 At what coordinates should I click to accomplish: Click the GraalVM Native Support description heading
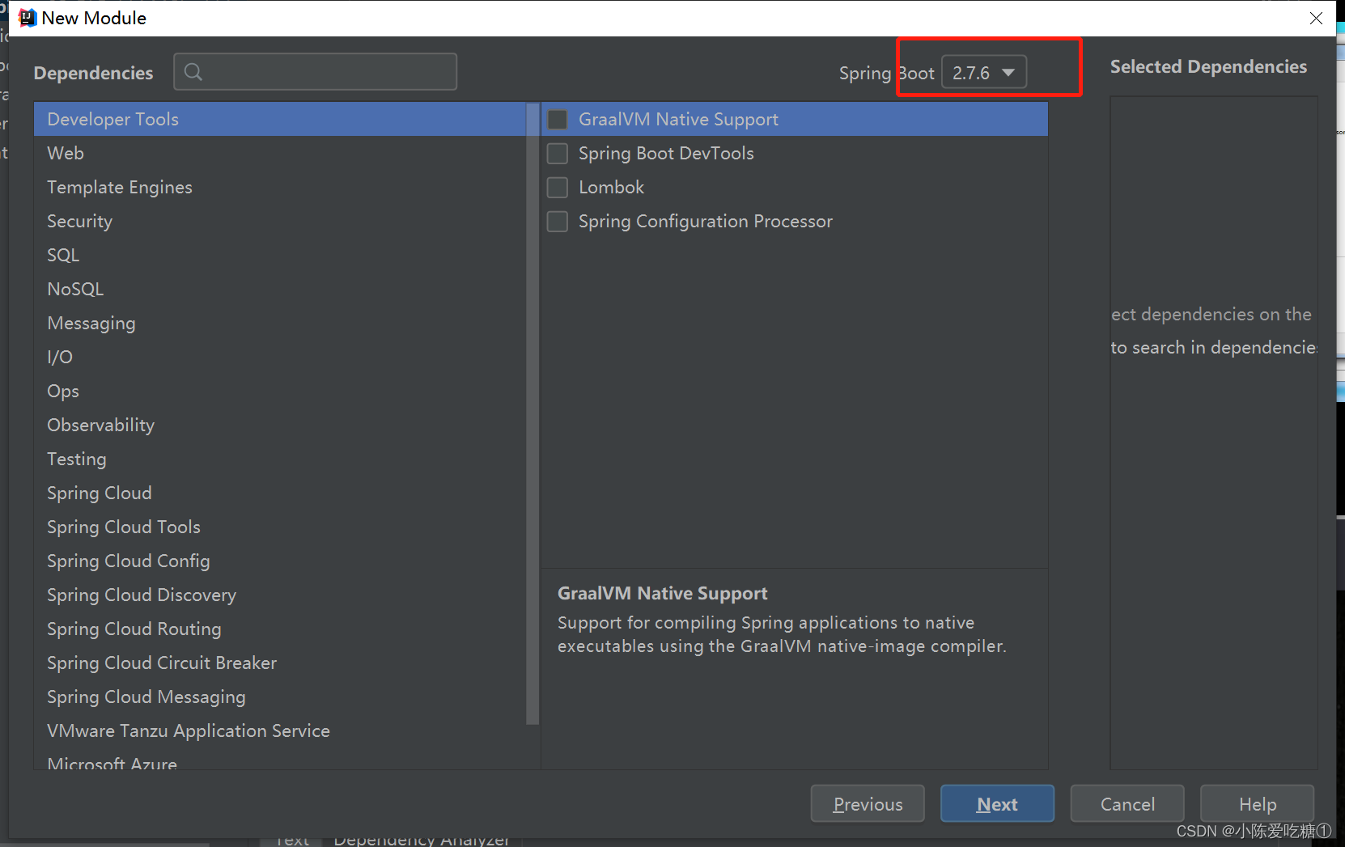tap(662, 593)
